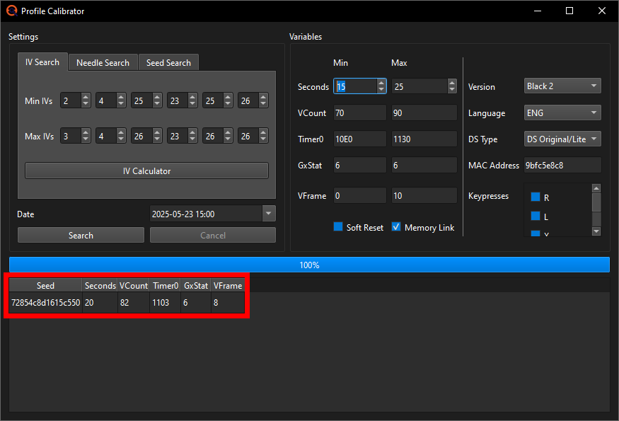This screenshot has height=421, width=619.
Task: Click the Cancel button
Action: 213,236
